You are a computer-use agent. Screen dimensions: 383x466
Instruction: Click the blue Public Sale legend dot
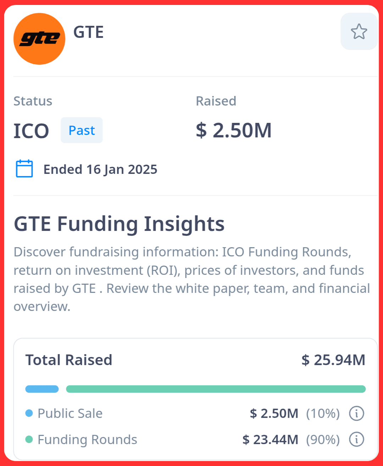tap(29, 413)
